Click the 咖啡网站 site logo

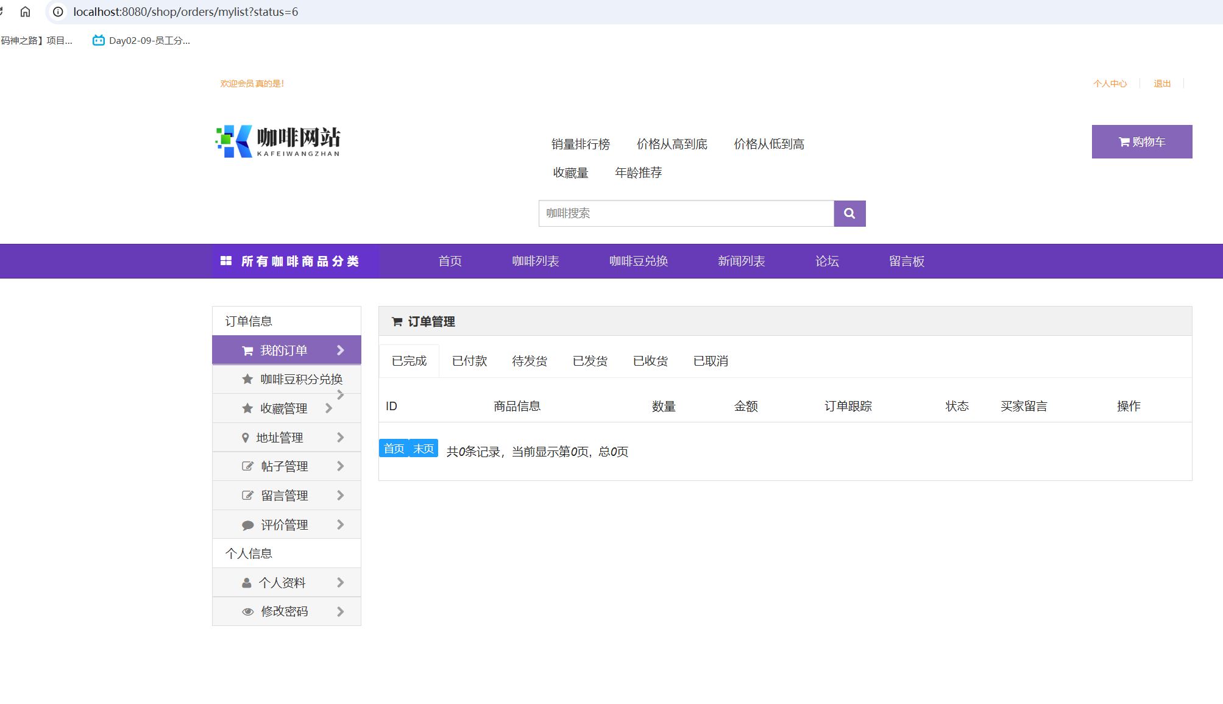click(x=277, y=141)
